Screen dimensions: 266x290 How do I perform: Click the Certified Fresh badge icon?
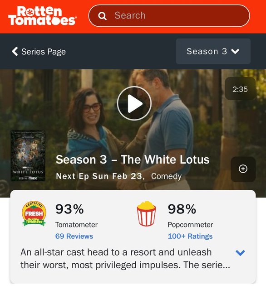(x=34, y=213)
